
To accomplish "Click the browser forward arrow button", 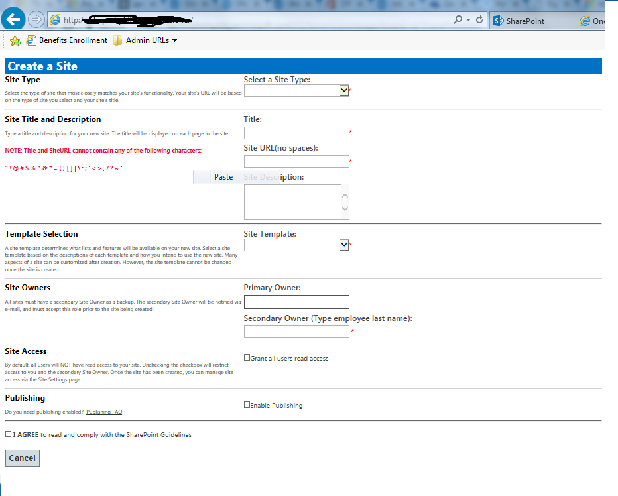I will pyautogui.click(x=36, y=19).
